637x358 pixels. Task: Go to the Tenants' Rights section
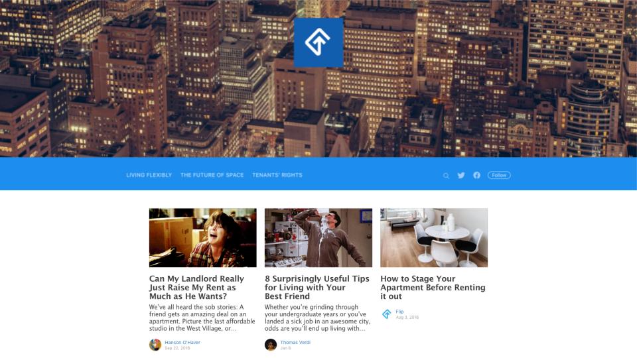pos(277,175)
